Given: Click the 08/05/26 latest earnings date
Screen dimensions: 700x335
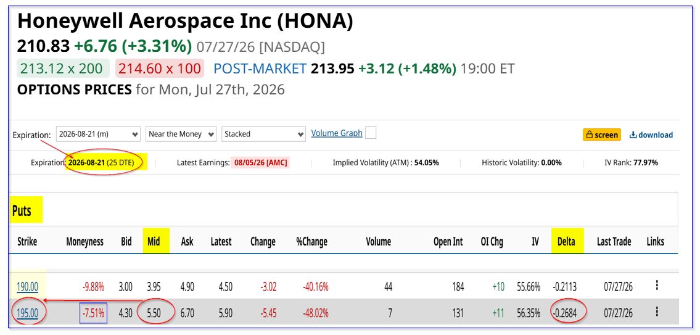Looking at the screenshot, I should 261,163.
